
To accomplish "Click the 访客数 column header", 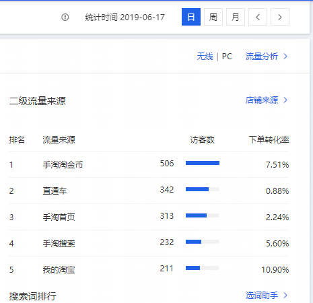I will (x=203, y=140).
